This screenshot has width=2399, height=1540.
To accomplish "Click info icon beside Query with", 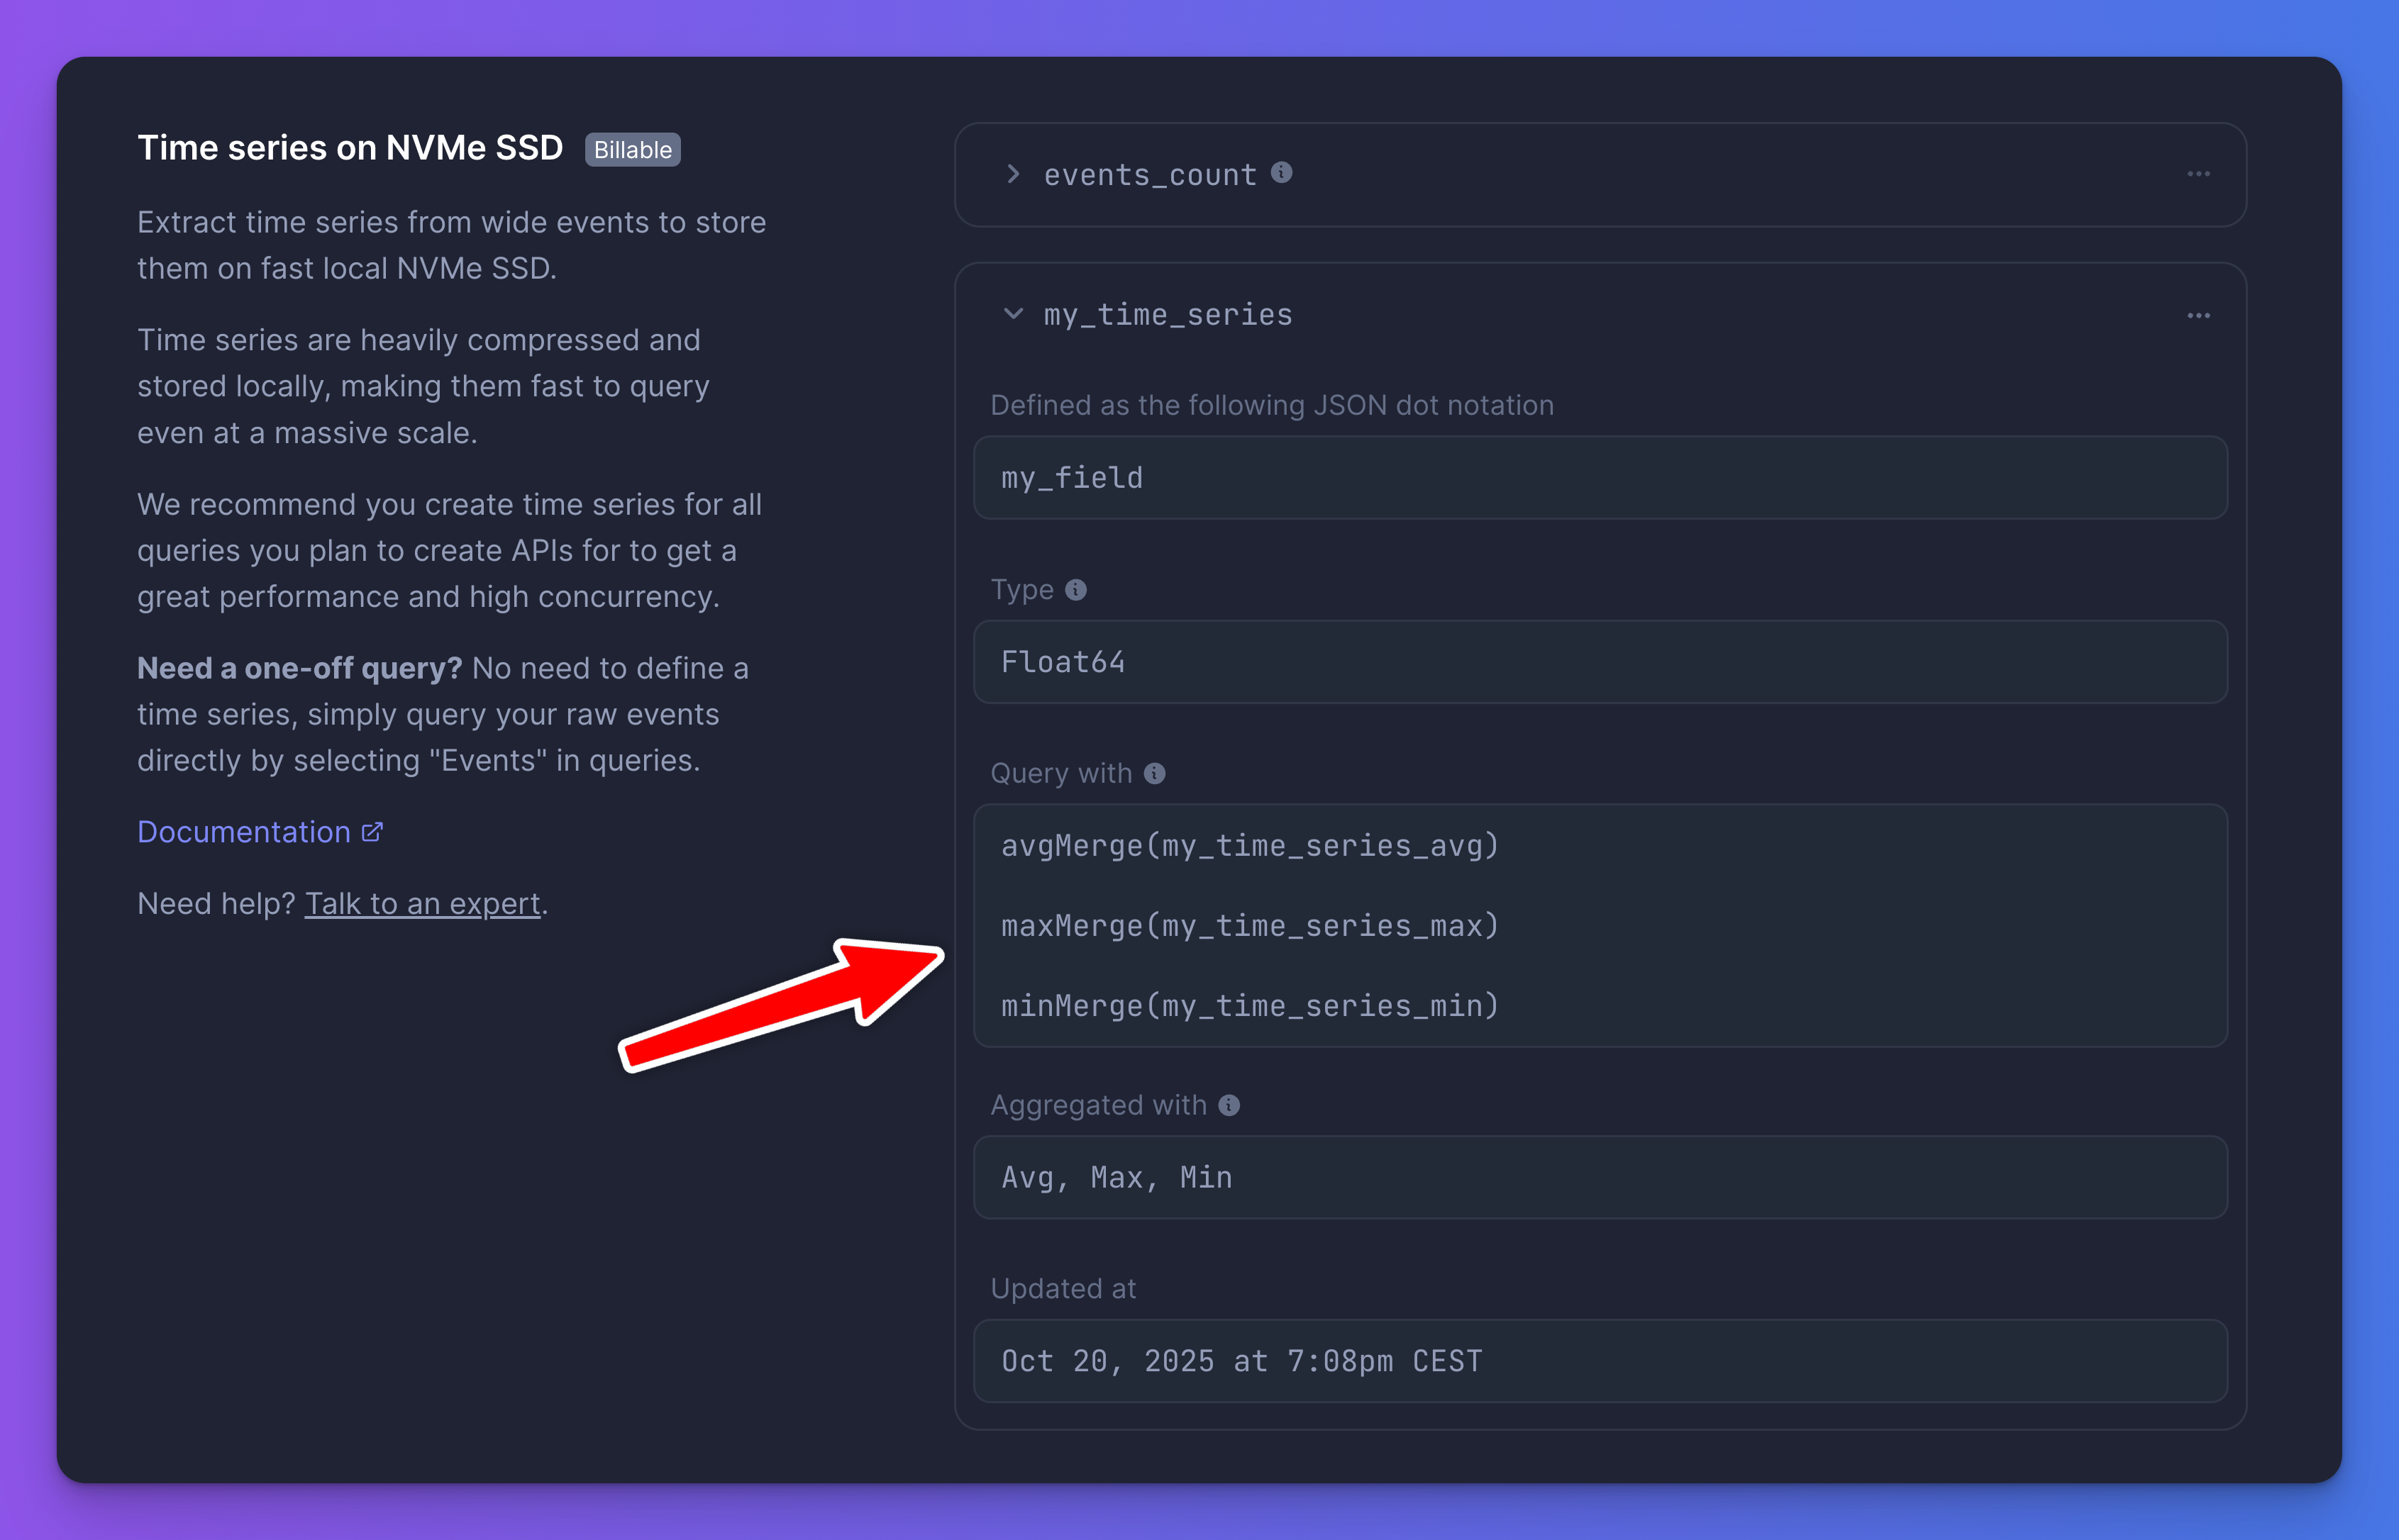I will point(1155,774).
